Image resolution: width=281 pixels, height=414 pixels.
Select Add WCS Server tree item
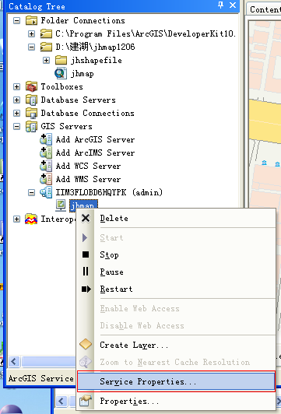(x=88, y=166)
